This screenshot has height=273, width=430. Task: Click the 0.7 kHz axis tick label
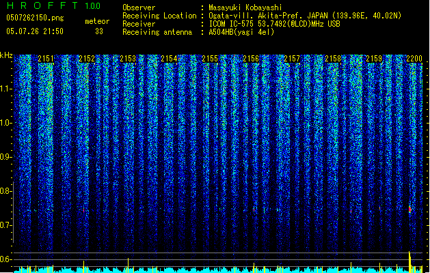click(x=6, y=225)
